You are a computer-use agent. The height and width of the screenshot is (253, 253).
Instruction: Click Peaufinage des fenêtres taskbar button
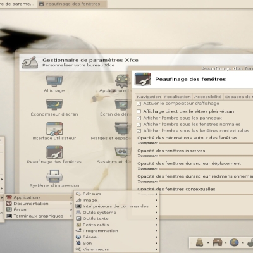pos(72,4)
